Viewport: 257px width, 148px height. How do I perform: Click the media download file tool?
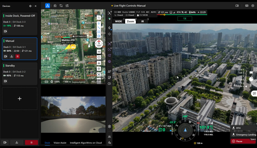[x=110, y=77]
